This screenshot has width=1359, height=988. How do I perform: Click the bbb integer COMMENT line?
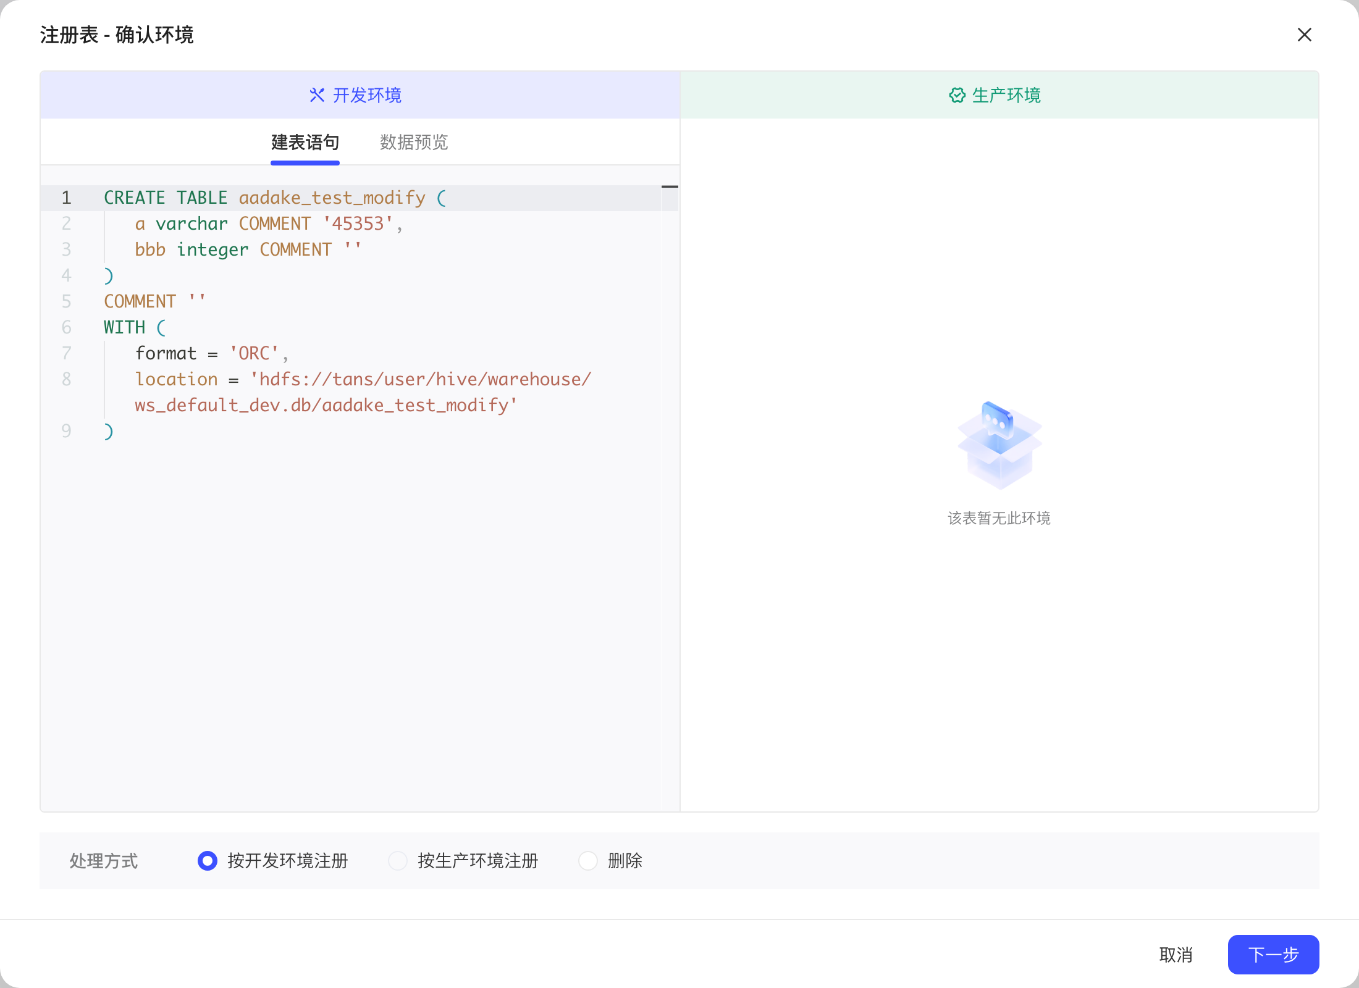click(x=248, y=249)
